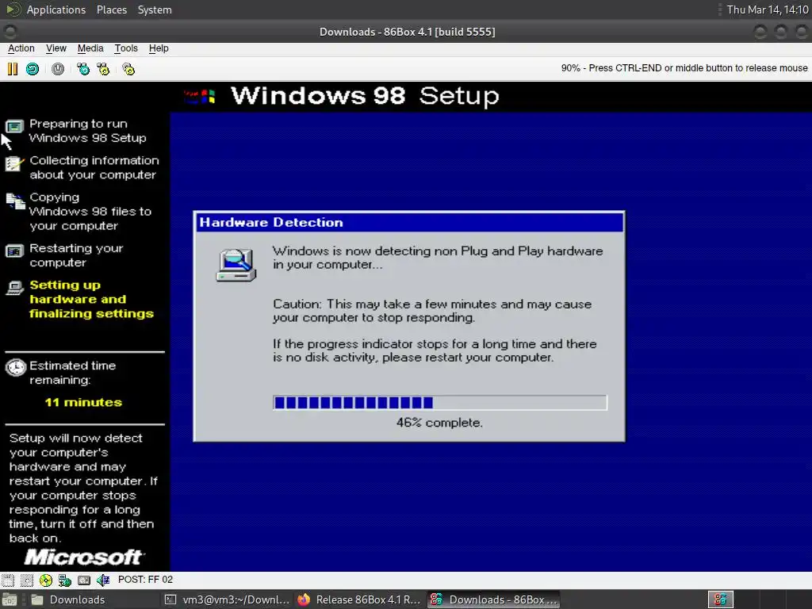
Task: Click the 'Downloads - 86Box 4.1 [build 5555]' title bar
Action: pos(407,32)
